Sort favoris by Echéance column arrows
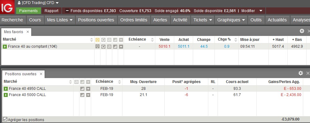This screenshot has height=123, width=310. 152,40
